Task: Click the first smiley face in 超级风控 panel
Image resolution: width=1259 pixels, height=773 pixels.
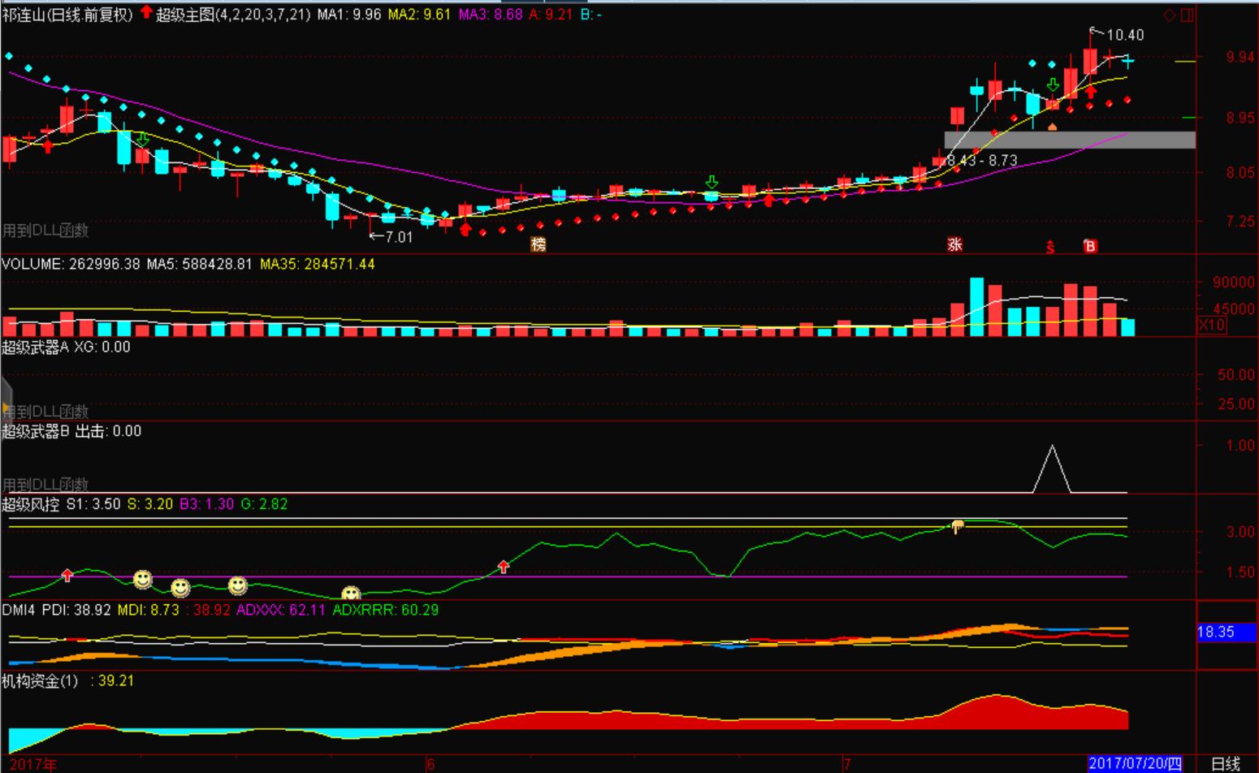Action: [x=142, y=579]
